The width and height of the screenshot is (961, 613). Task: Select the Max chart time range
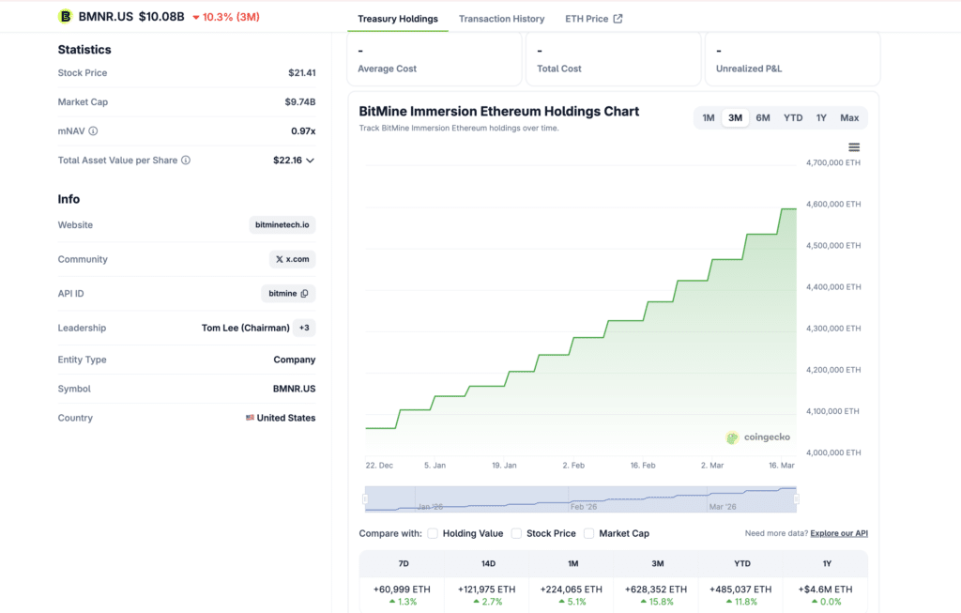(x=848, y=118)
